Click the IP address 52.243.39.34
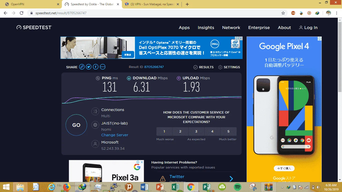342x192 pixels. 113,148
